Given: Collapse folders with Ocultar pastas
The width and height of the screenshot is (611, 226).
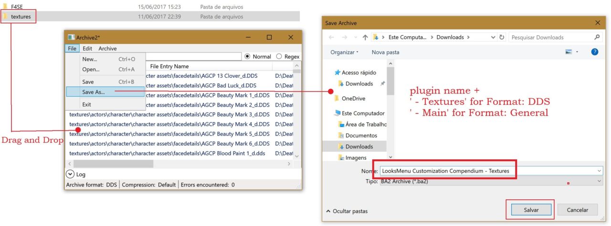Looking at the screenshot, I should coord(346,211).
